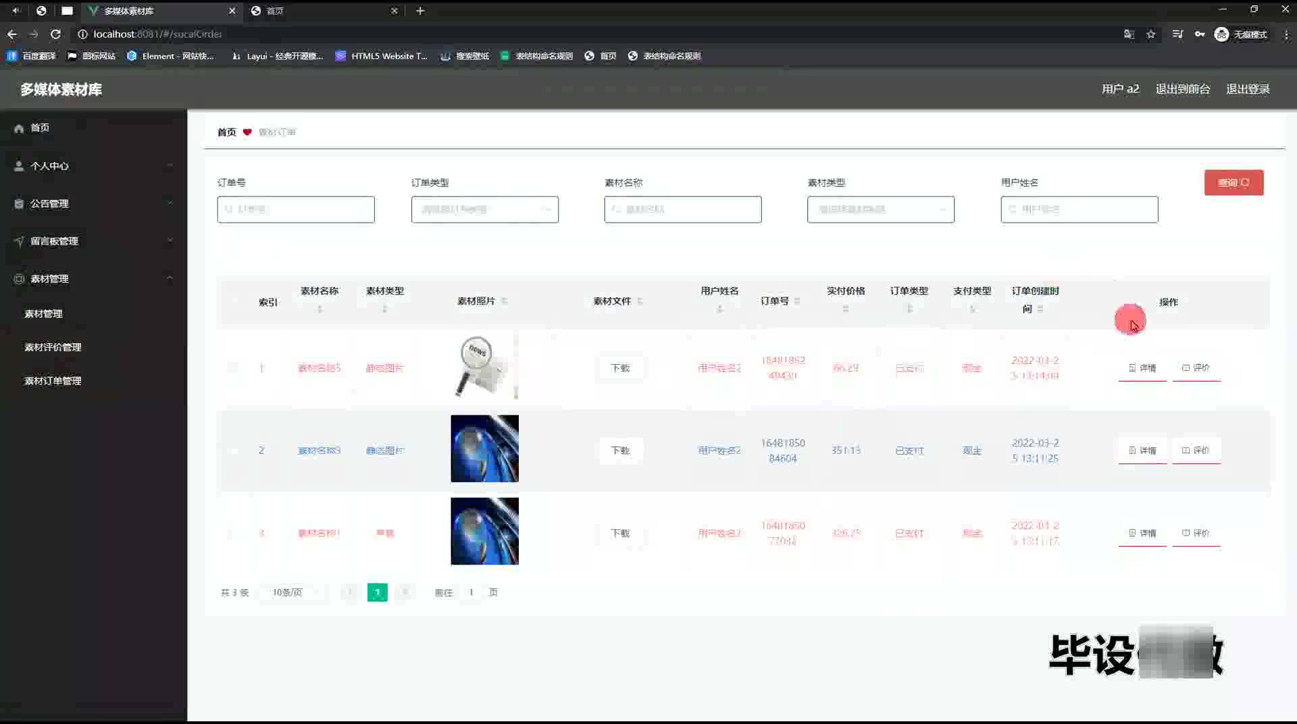
Task: Go to 首页 in sidebar menu
Action: (x=39, y=128)
